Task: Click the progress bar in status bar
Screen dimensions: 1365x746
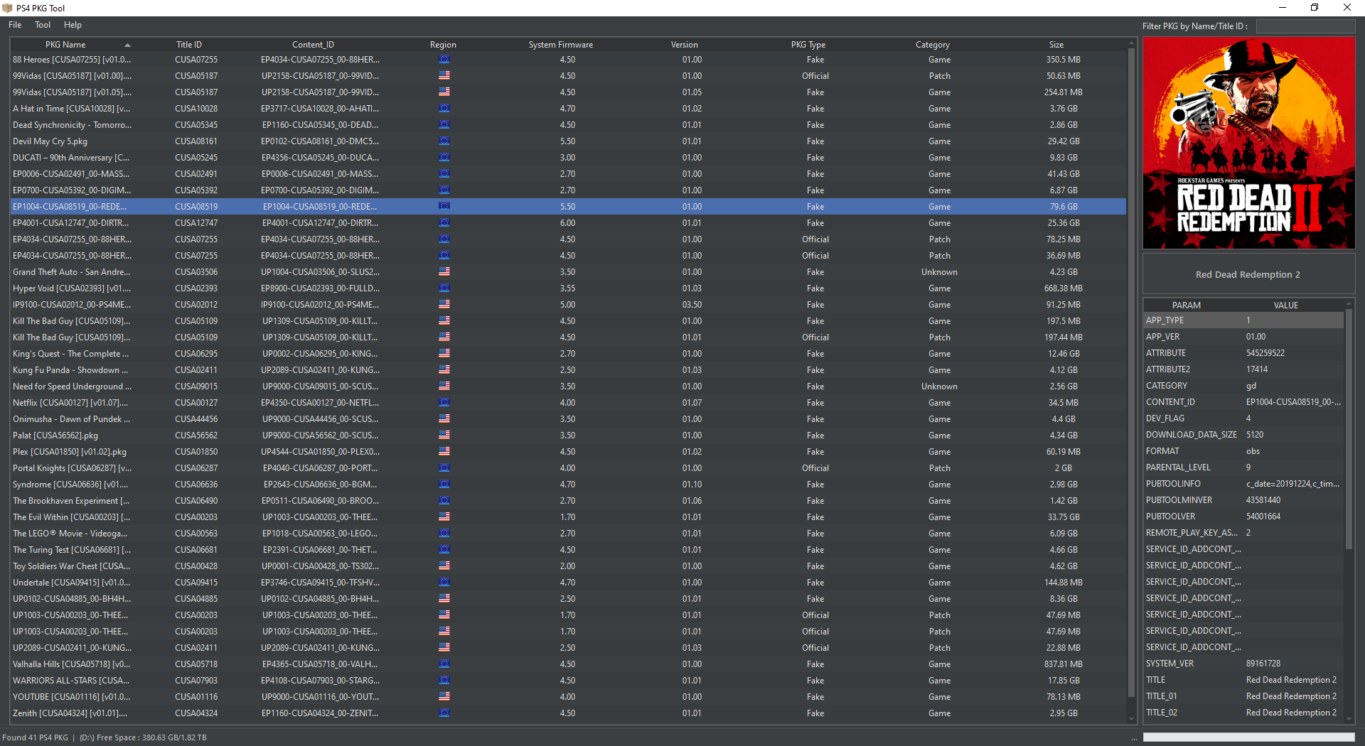Action: [1248, 737]
